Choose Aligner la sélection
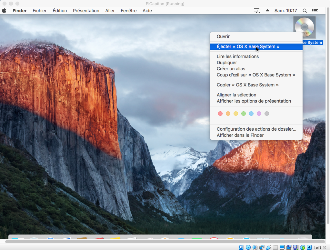Image resolution: width=330 pixels, height=250 pixels. (x=256, y=95)
